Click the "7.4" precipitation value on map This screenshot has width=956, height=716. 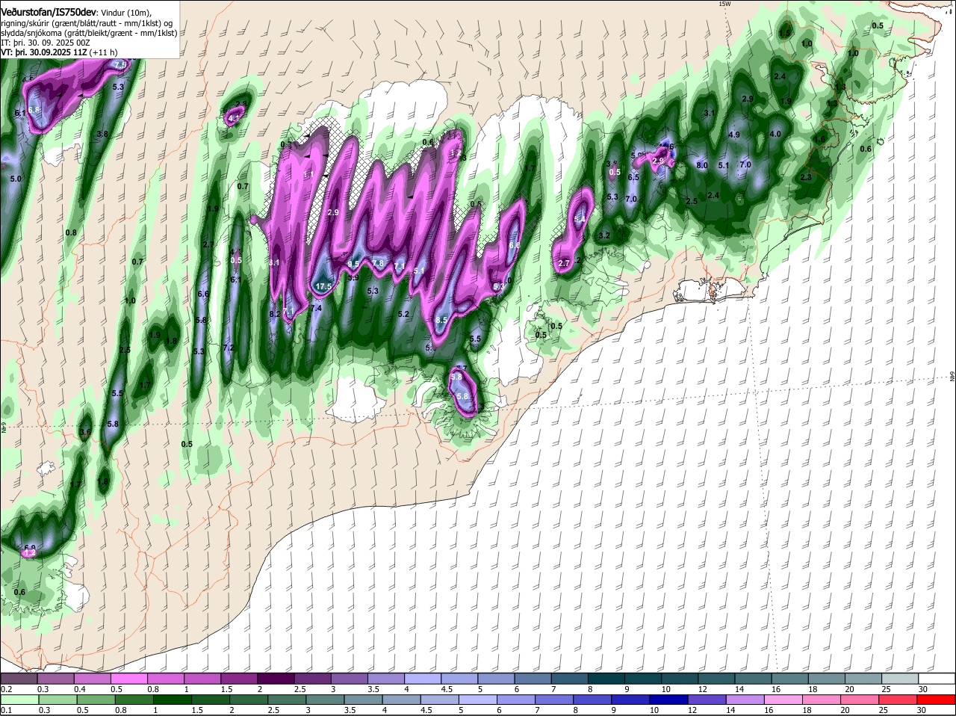point(316,308)
